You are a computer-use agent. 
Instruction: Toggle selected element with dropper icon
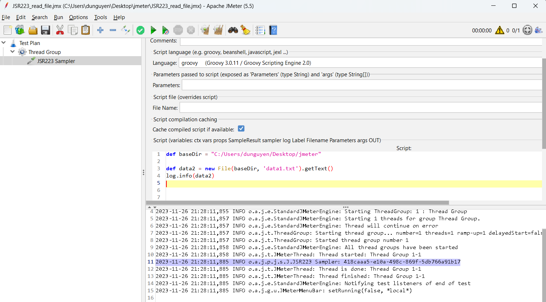125,30
